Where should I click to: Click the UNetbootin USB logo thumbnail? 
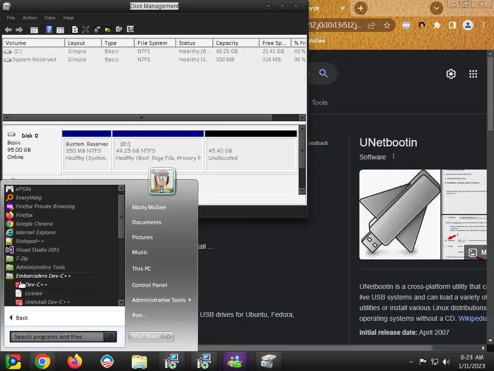(x=400, y=214)
